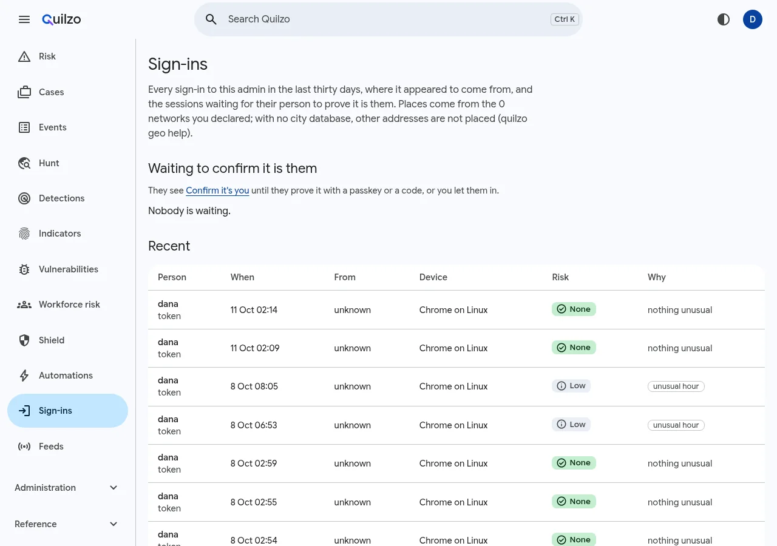Click Low badge for 8 Oct 06:53
Screen dimensions: 777x546
tap(571, 425)
